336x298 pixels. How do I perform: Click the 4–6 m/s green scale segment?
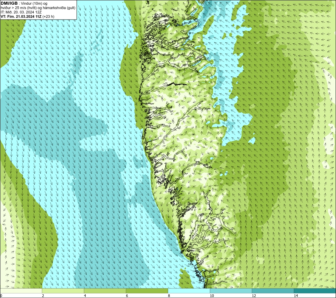(105, 291)
